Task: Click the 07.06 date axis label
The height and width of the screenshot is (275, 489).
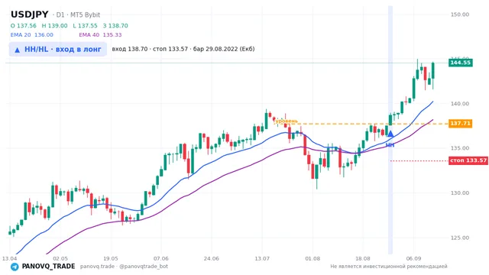Action: click(161, 258)
